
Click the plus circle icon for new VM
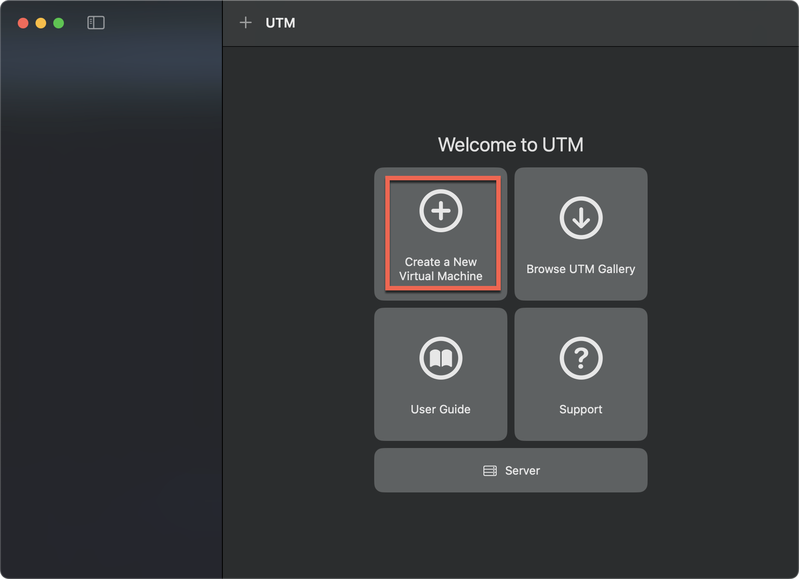[x=441, y=210]
